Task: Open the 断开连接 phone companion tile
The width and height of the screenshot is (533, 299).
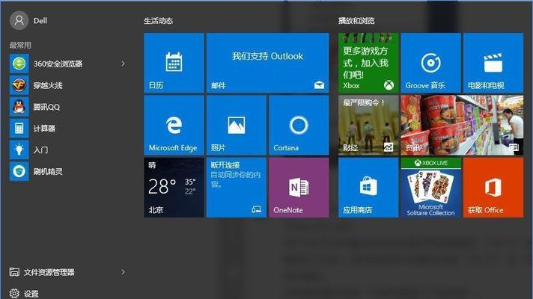Action: point(237,188)
